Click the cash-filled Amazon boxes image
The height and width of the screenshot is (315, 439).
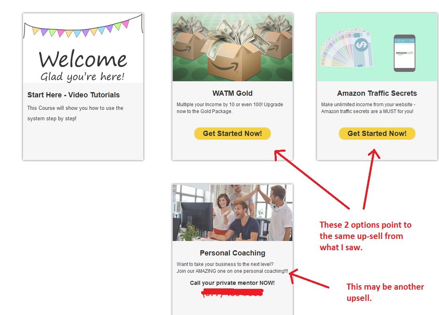(x=233, y=47)
